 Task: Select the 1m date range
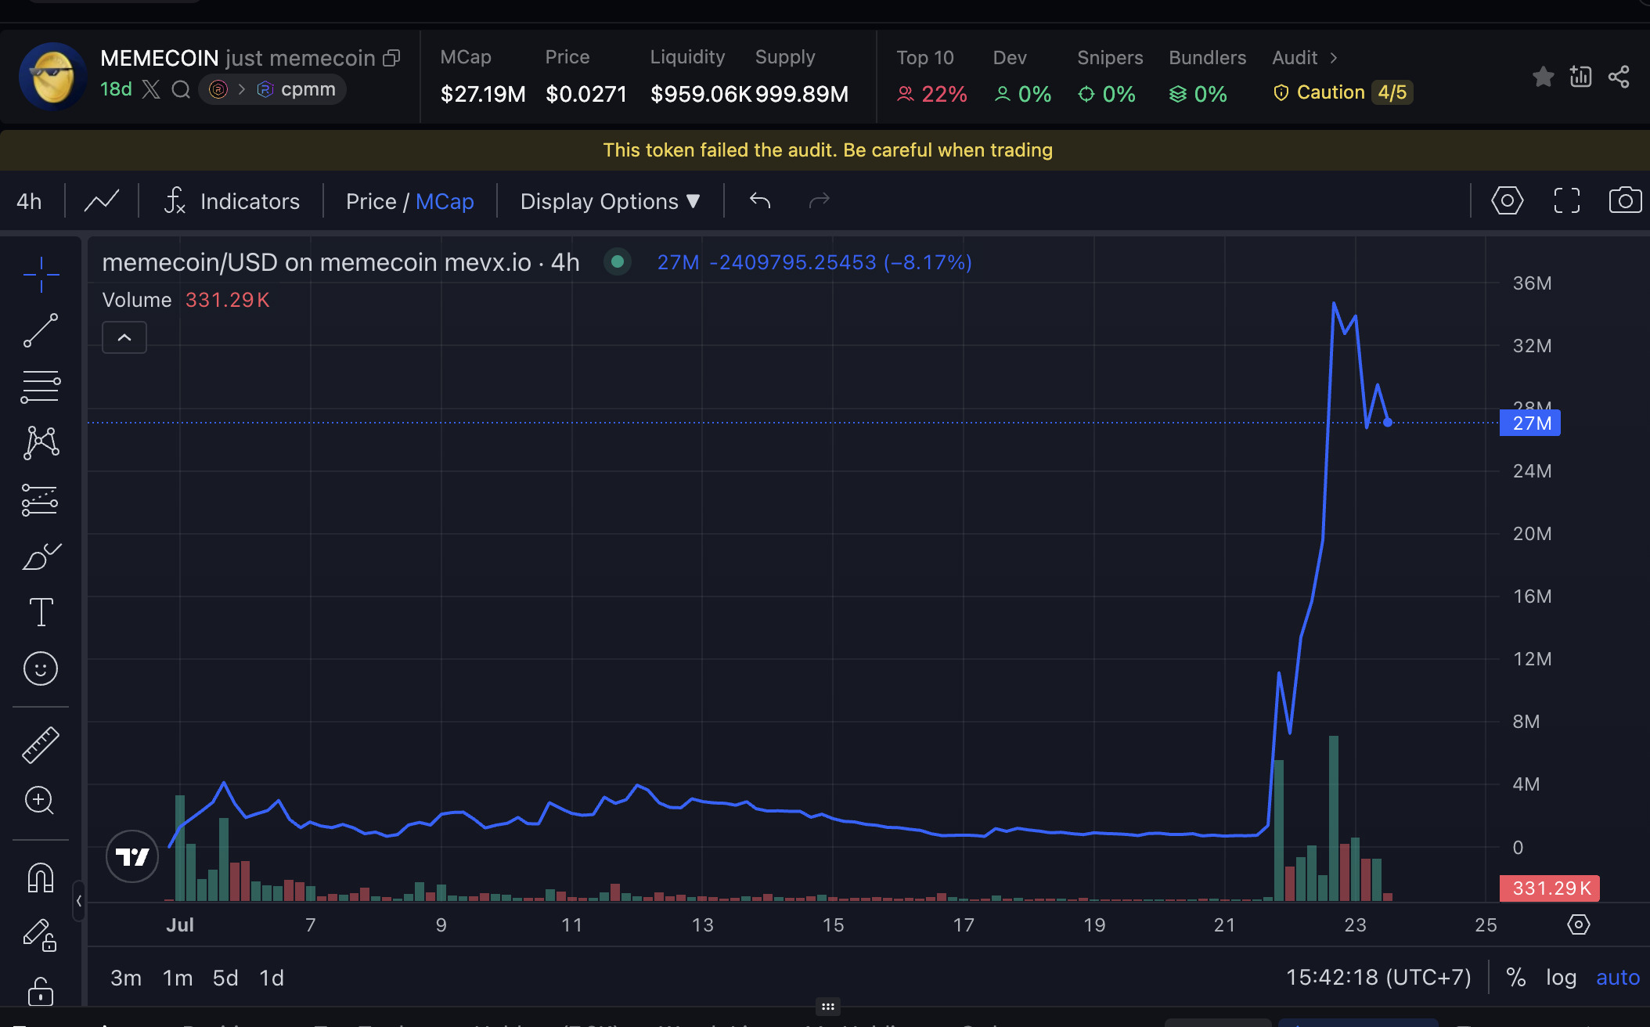(x=178, y=978)
